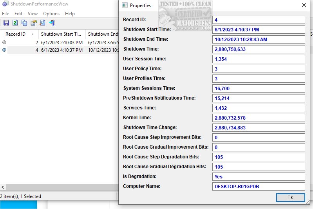This screenshot has width=313, height=209.
Task: Click the Services Time field 1,432
Action: tap(259, 108)
